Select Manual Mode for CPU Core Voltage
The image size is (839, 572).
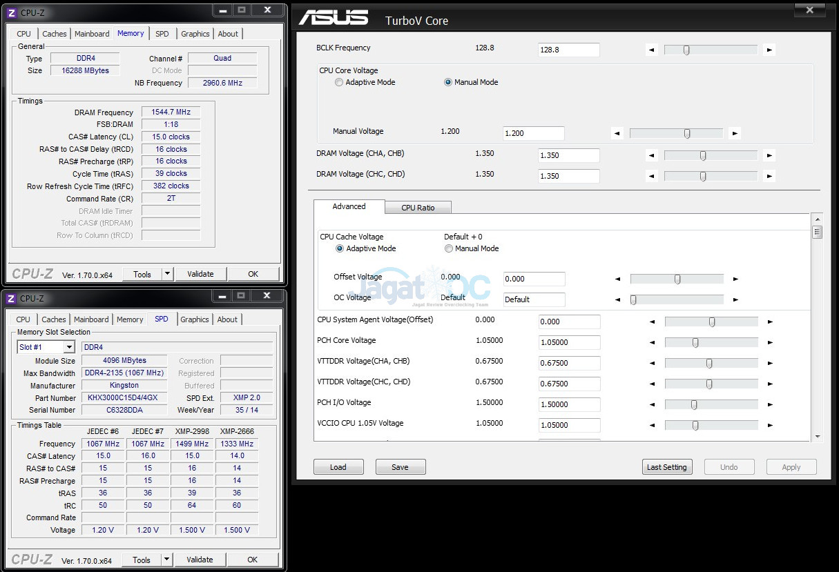[x=448, y=82]
